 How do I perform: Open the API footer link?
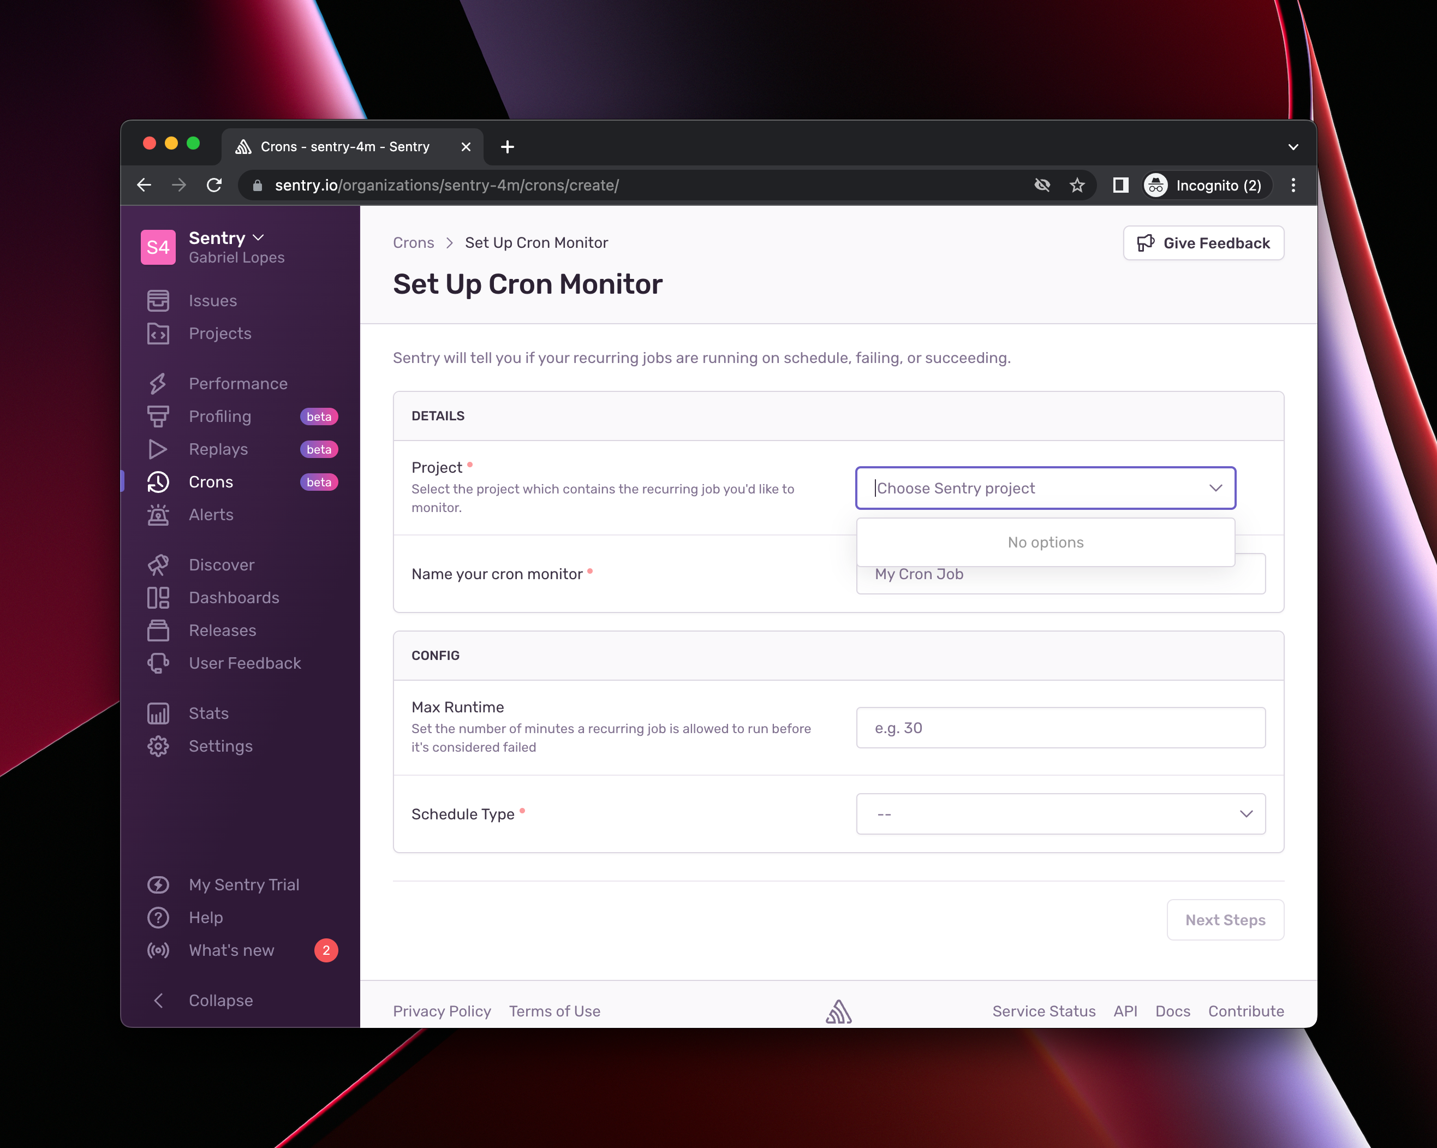click(x=1125, y=1010)
